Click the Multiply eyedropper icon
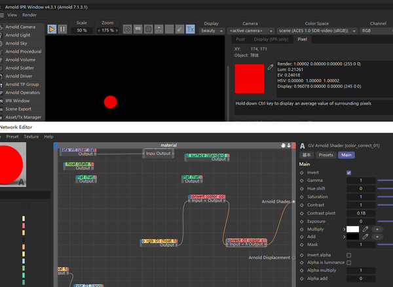 click(x=365, y=229)
